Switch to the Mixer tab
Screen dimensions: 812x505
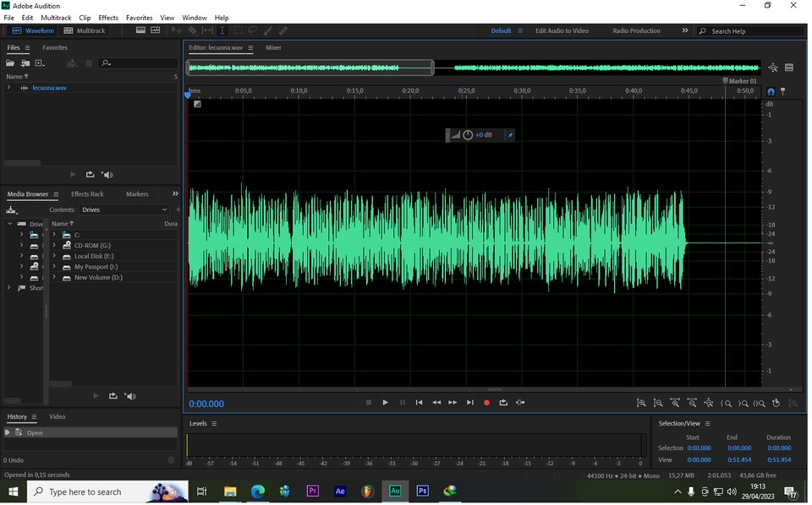[273, 47]
